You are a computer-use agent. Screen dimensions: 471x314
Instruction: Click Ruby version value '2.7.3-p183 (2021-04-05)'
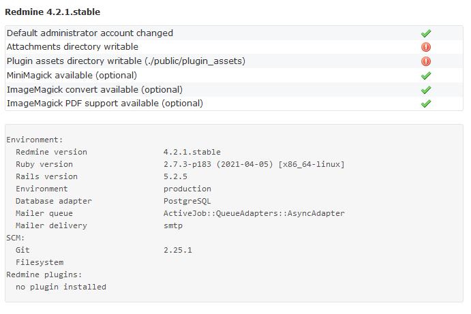(218, 165)
